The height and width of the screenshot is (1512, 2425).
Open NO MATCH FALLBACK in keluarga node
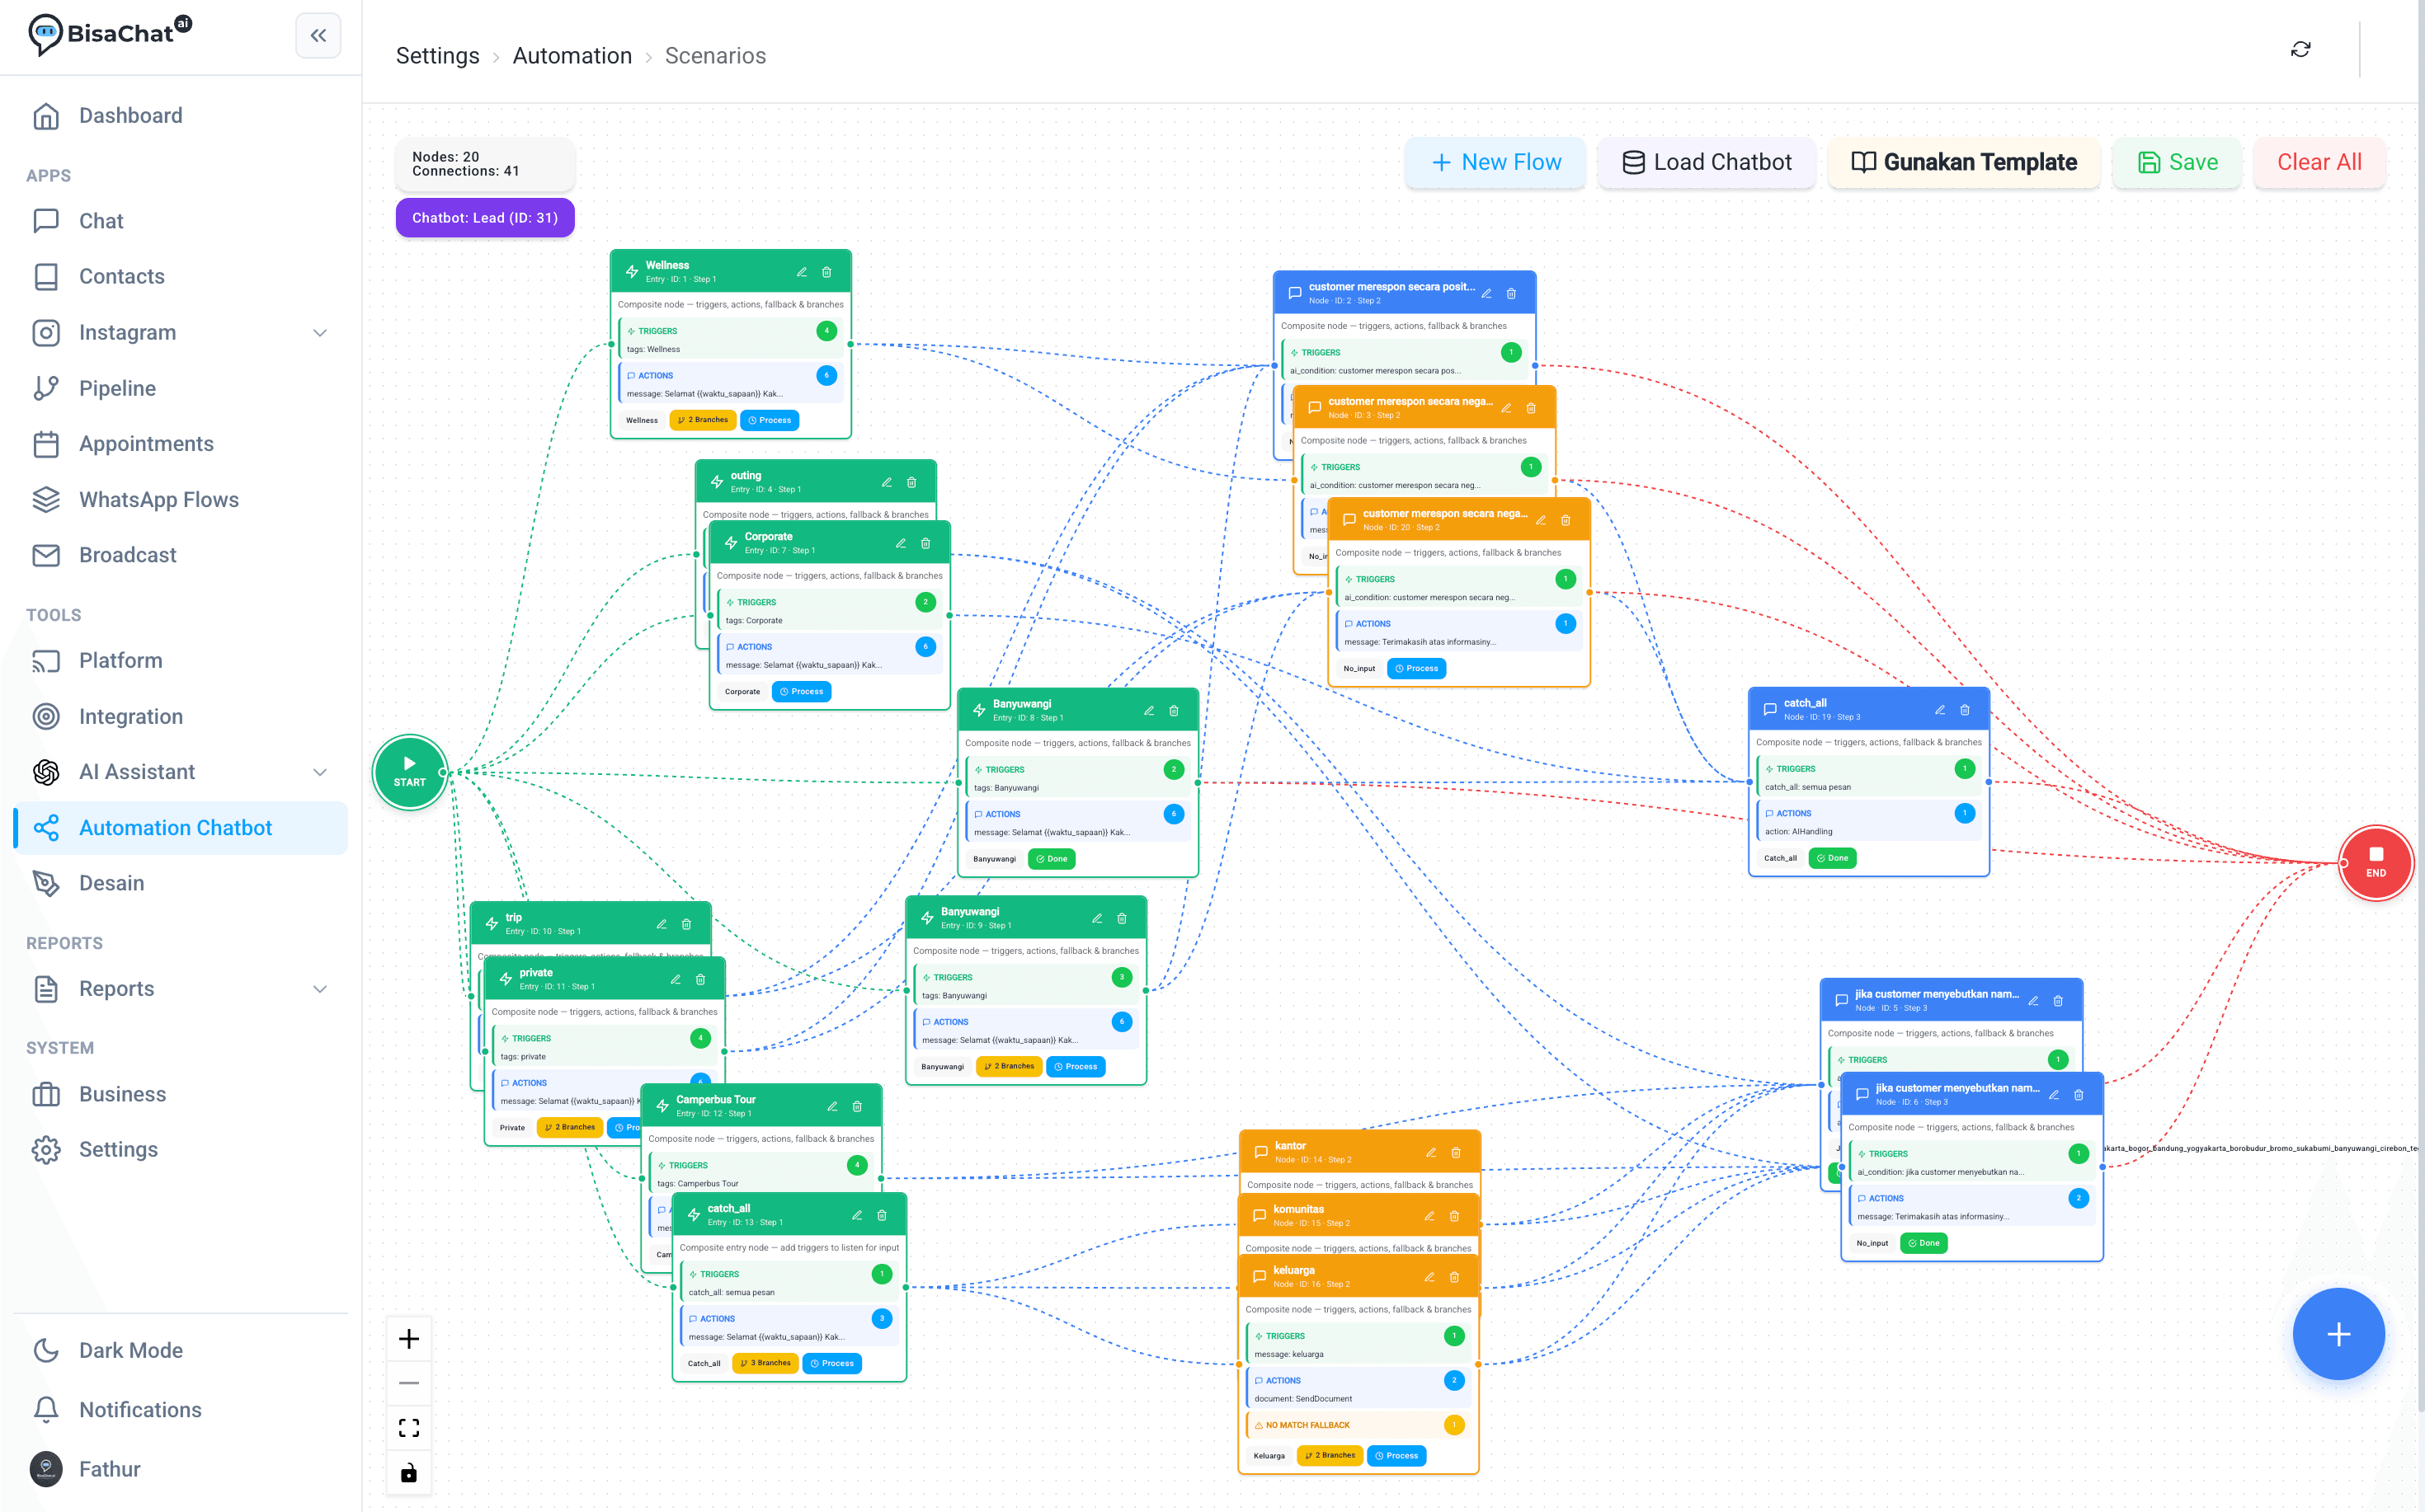click(1358, 1425)
